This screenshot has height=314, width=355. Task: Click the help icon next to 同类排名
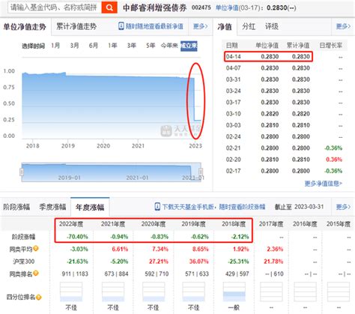click(x=36, y=273)
